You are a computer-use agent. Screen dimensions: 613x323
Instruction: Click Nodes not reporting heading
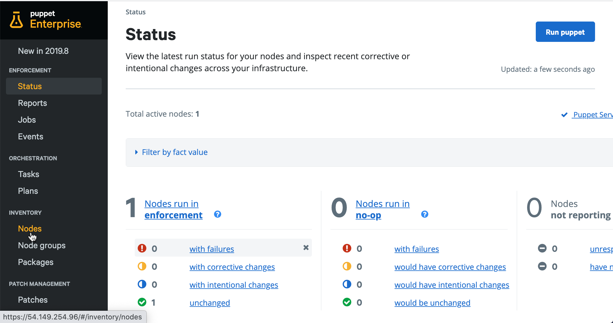(581, 209)
